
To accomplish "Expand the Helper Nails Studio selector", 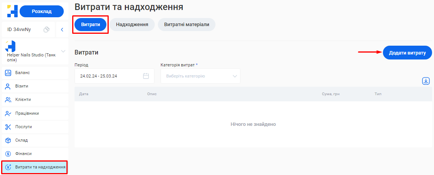I will click(63, 51).
